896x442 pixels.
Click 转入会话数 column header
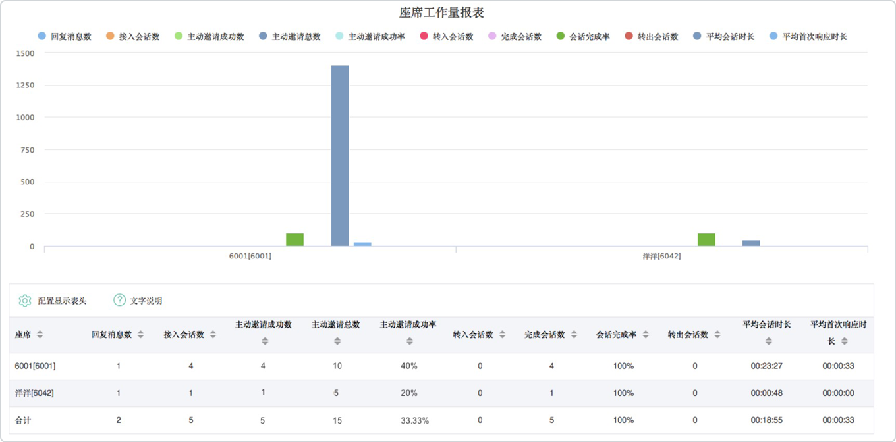point(473,335)
